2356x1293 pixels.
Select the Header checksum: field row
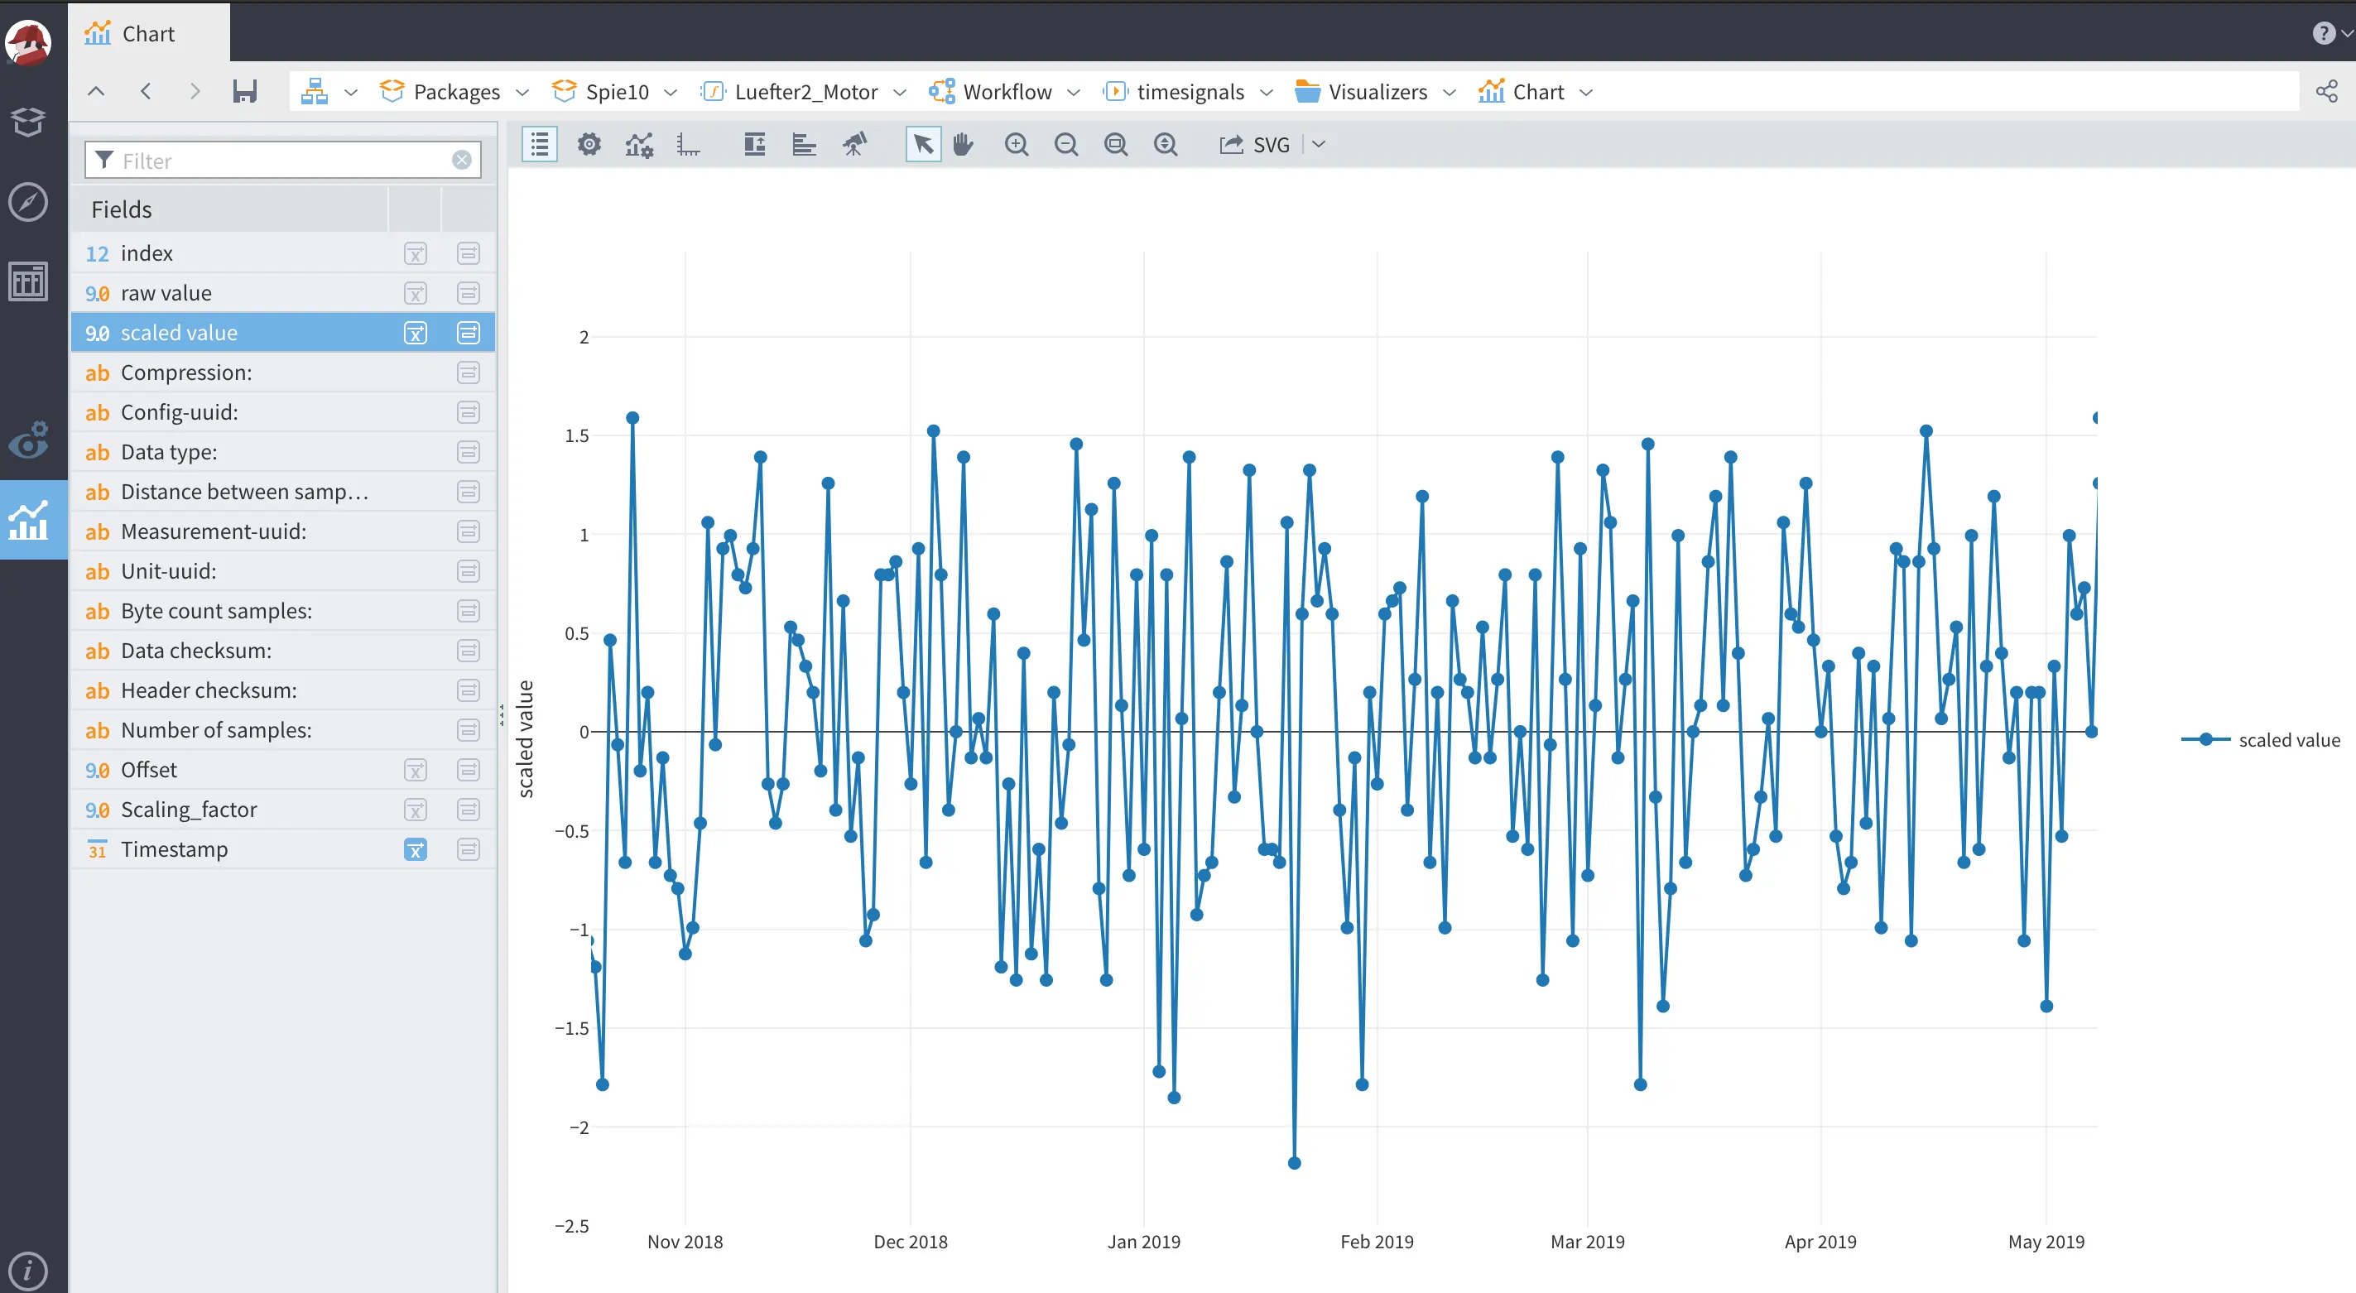pos(282,690)
